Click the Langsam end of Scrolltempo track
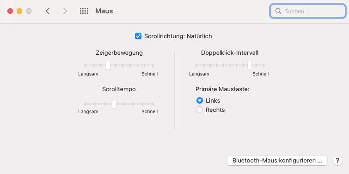Viewport: 349px width, 174px height. pos(85,104)
